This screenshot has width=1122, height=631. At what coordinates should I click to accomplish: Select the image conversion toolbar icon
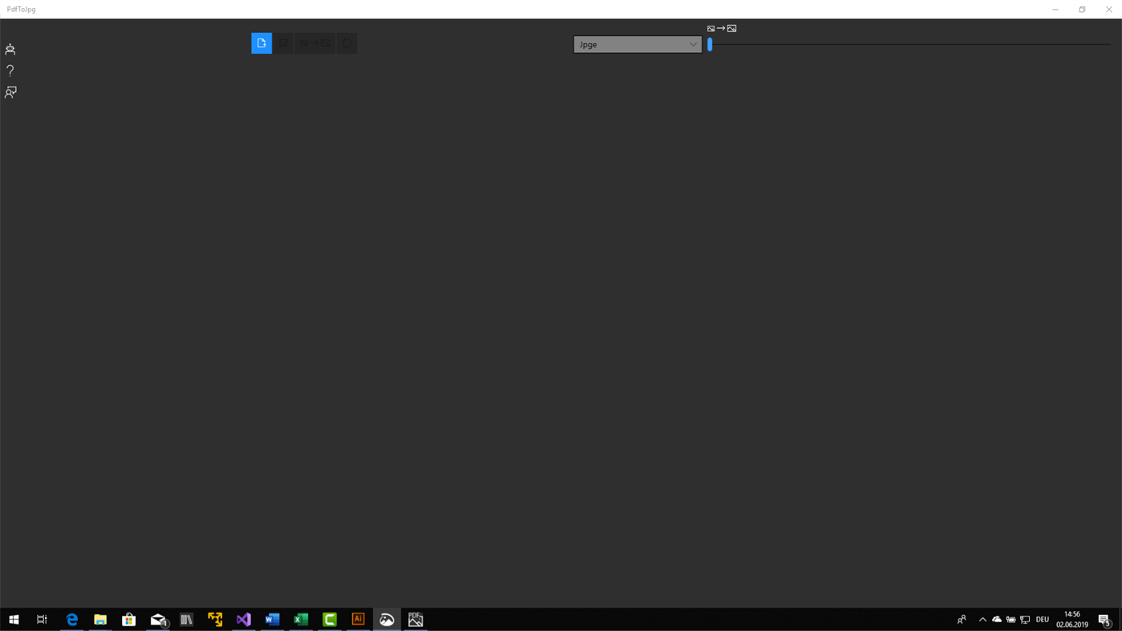click(x=314, y=42)
